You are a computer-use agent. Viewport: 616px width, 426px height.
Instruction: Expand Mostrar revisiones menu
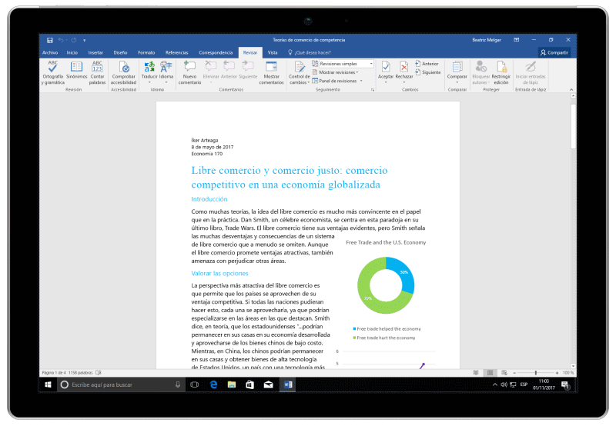(x=336, y=72)
